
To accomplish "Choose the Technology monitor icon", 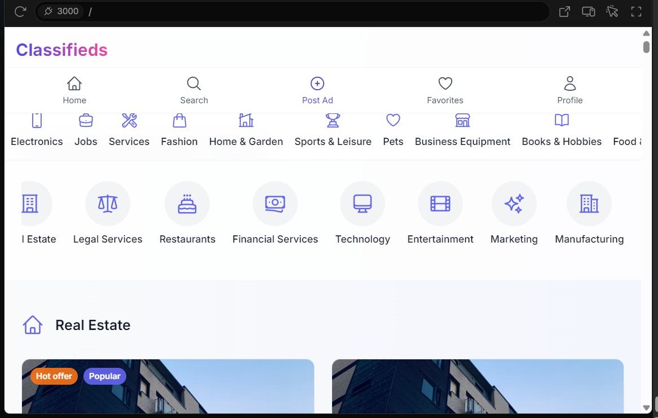I will point(363,204).
